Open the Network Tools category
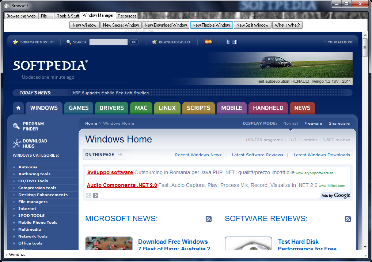 [x=33, y=236]
